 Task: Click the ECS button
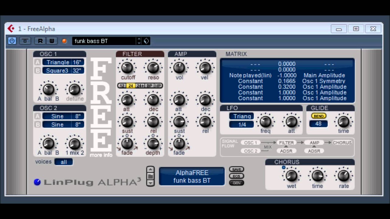tap(236, 176)
